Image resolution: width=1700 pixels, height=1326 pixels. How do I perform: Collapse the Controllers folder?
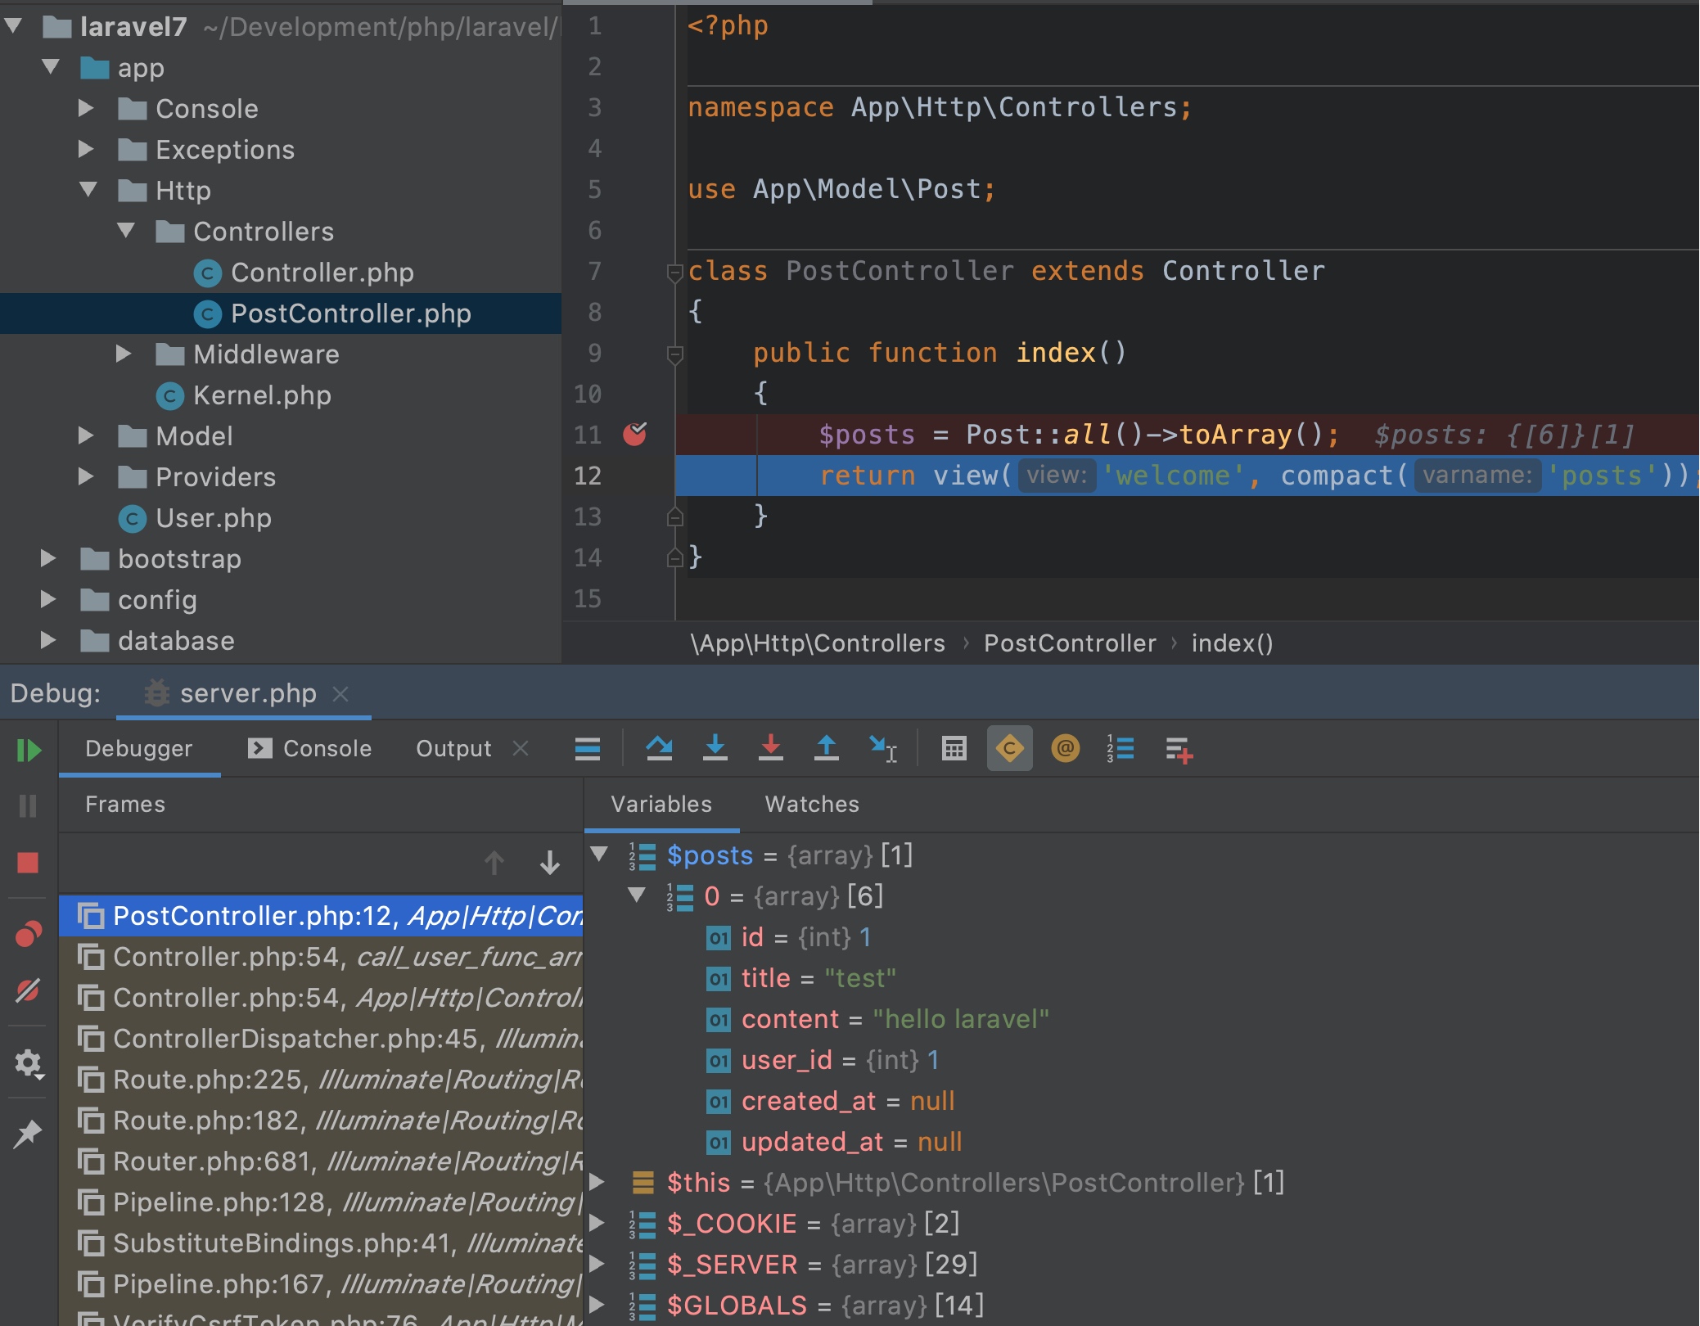tap(126, 231)
